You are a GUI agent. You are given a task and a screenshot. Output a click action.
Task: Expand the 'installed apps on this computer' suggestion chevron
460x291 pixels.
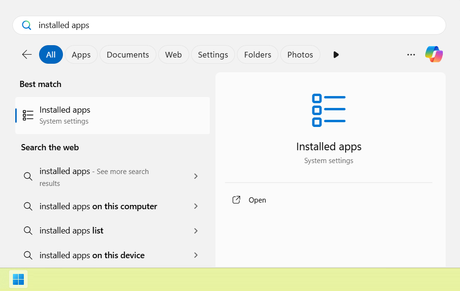195,206
